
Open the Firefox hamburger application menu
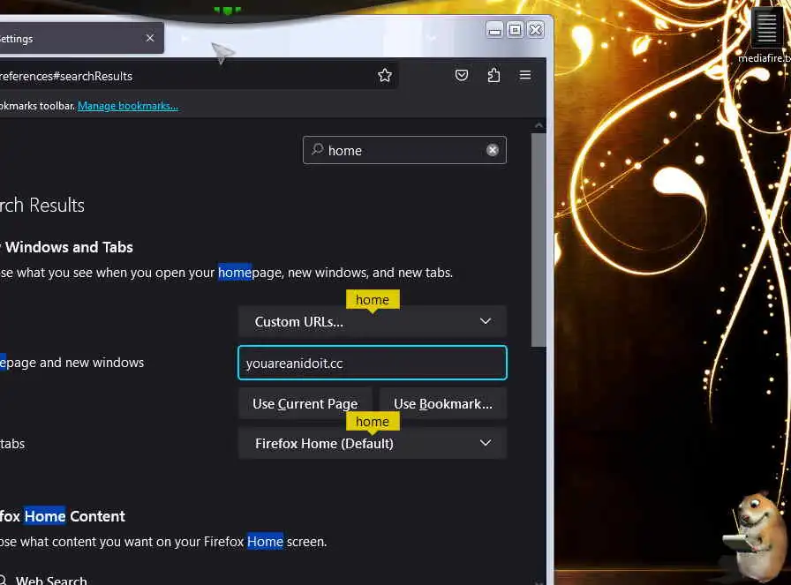click(525, 75)
